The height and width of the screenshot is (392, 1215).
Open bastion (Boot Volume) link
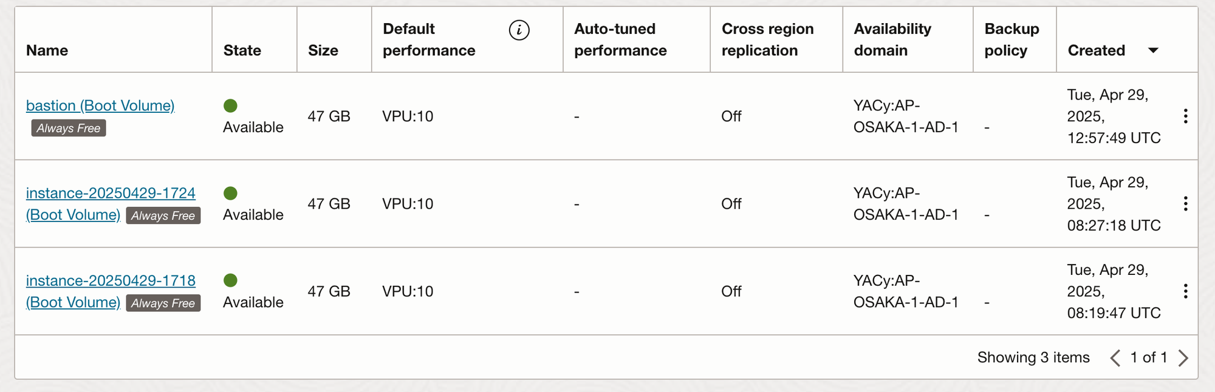point(100,106)
